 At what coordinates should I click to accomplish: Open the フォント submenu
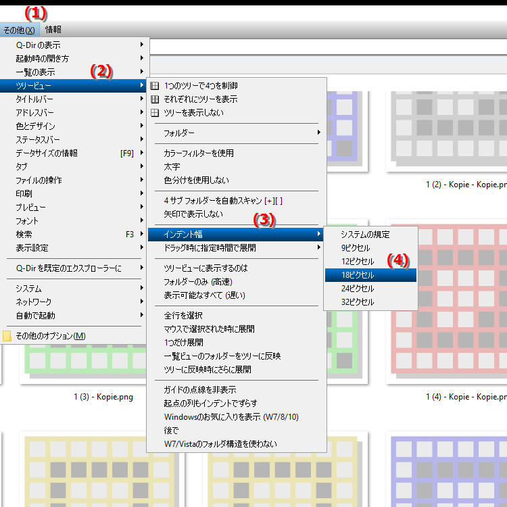[x=74, y=221]
